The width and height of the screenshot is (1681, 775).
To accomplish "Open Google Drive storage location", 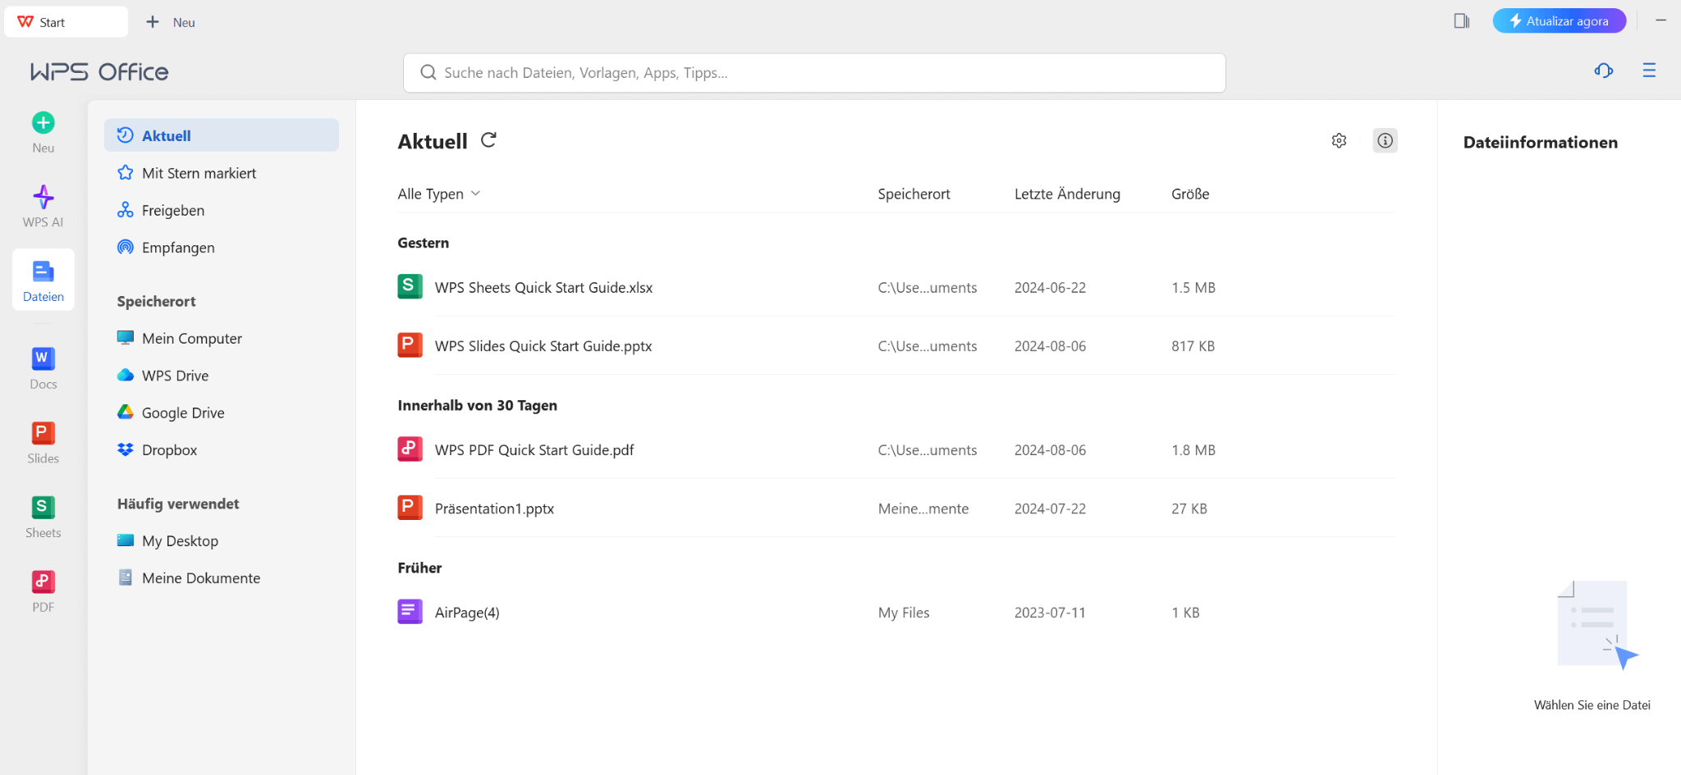I will pyautogui.click(x=182, y=413).
